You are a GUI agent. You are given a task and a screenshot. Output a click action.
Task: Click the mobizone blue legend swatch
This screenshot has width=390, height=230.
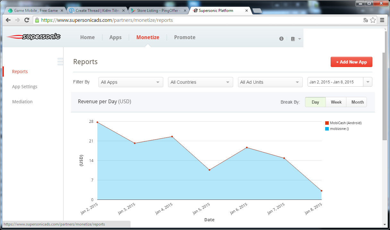327,129
